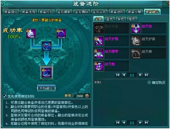Click the 开始融合 button
Viewport: 170px width, 129px height.
[46, 88]
